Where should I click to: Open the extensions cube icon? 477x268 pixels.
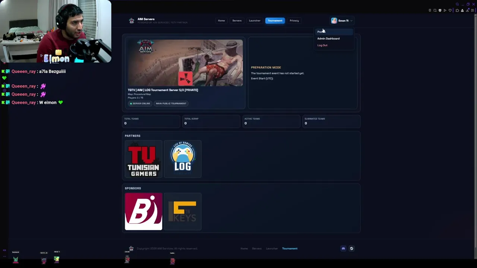(457, 10)
